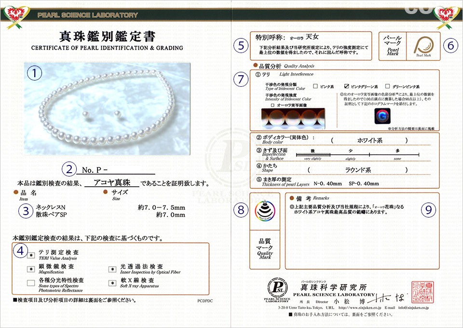Check the 各種分光特性検査 checkbox
The width and height of the screenshot is (463, 328).
[31, 283]
